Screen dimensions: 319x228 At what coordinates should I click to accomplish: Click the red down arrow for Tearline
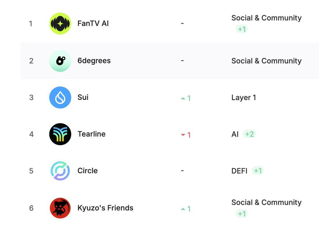[183, 135]
